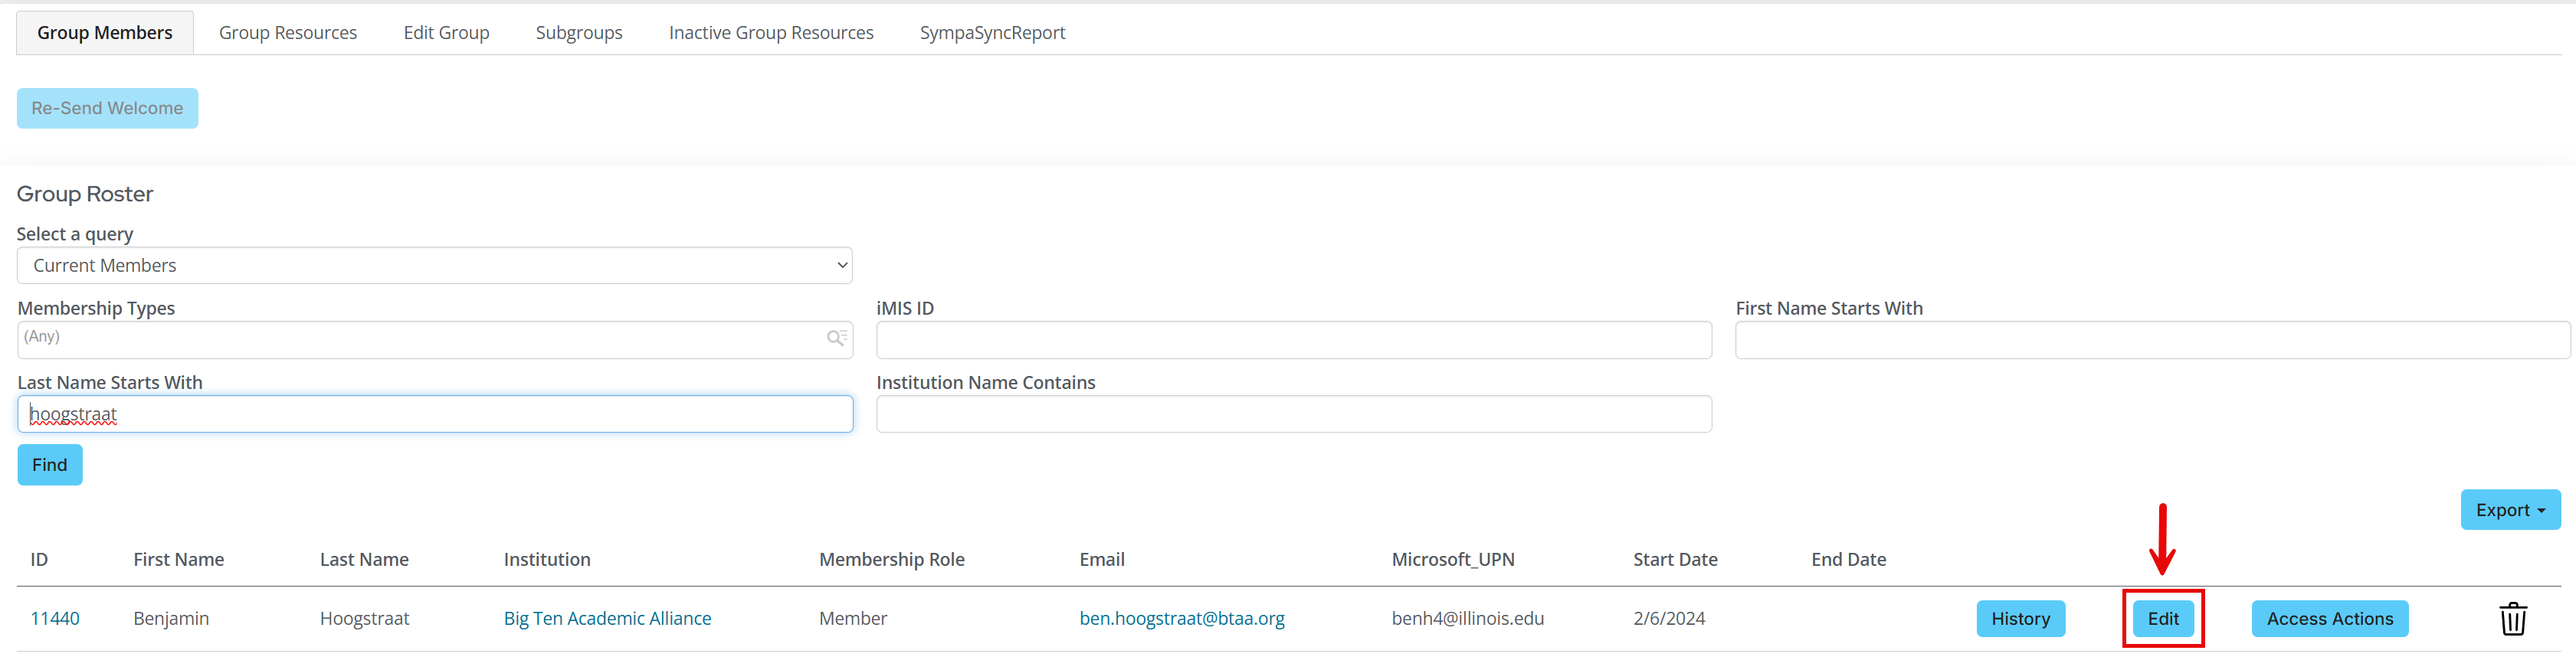
Task: Open the SympaSyncReport tab
Action: tap(992, 33)
